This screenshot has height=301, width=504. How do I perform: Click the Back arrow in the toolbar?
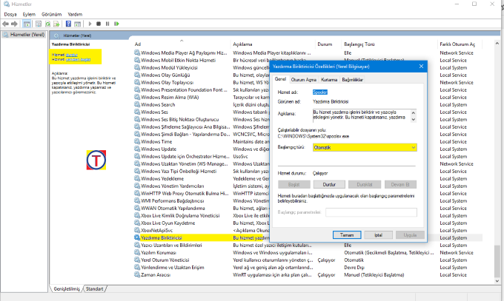click(7, 24)
